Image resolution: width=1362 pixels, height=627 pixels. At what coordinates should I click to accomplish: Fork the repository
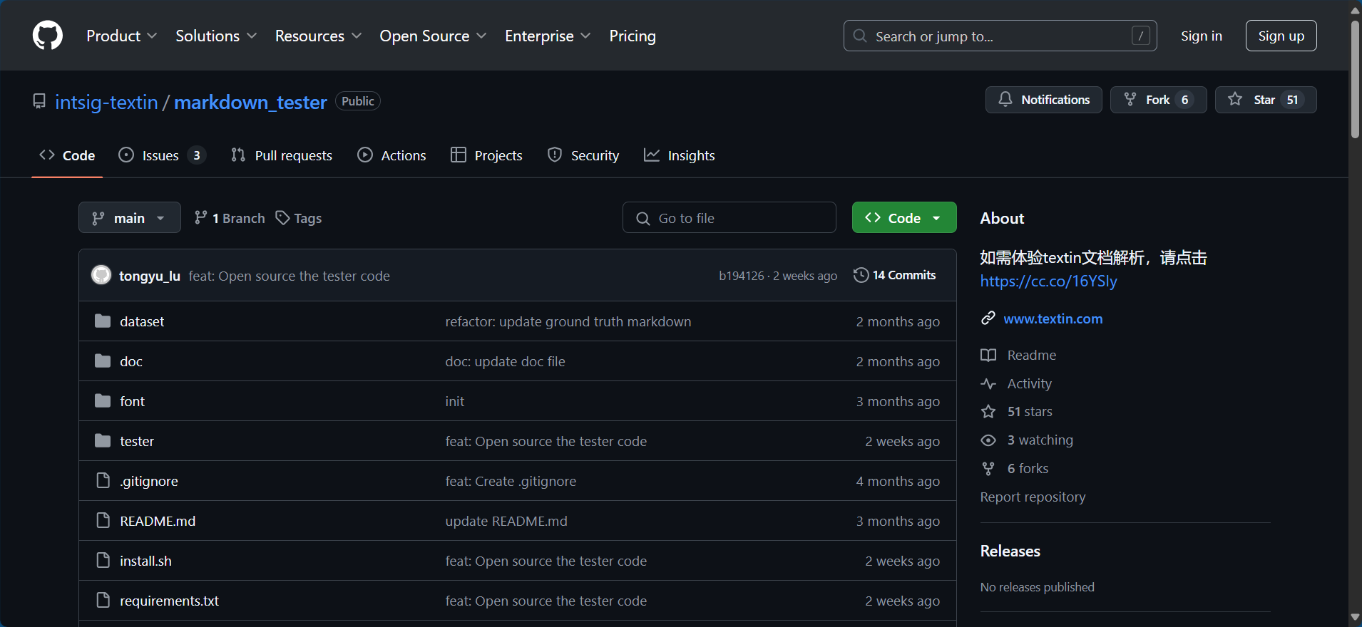pyautogui.click(x=1158, y=100)
